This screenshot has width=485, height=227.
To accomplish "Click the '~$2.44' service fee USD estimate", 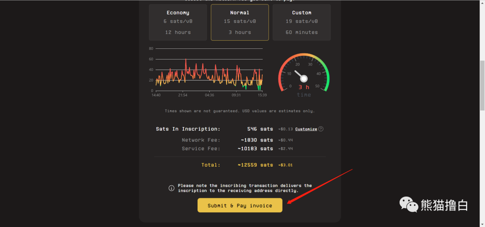I will [285, 149].
